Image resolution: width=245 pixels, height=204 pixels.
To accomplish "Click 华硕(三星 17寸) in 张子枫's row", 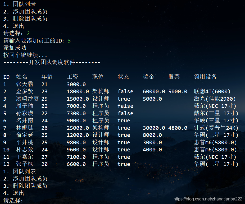I will tap(216, 164).
